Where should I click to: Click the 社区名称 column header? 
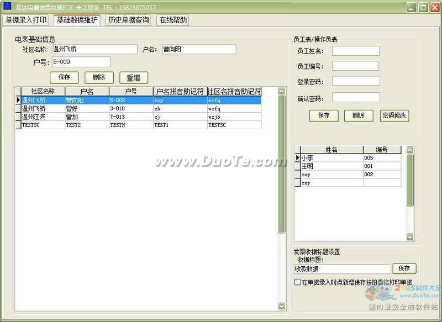43,91
